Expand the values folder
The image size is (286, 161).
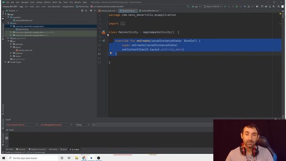(11, 56)
